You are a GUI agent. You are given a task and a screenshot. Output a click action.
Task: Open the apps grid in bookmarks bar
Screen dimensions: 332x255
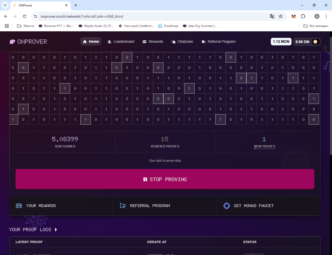click(x=7, y=26)
